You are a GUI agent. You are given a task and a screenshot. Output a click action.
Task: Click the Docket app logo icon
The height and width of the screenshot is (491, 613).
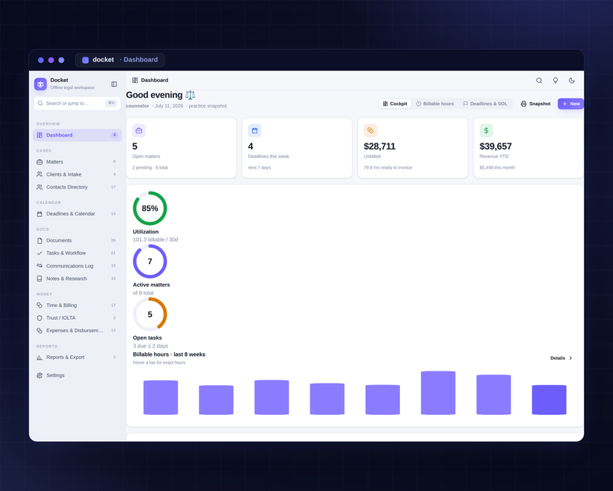coord(41,84)
